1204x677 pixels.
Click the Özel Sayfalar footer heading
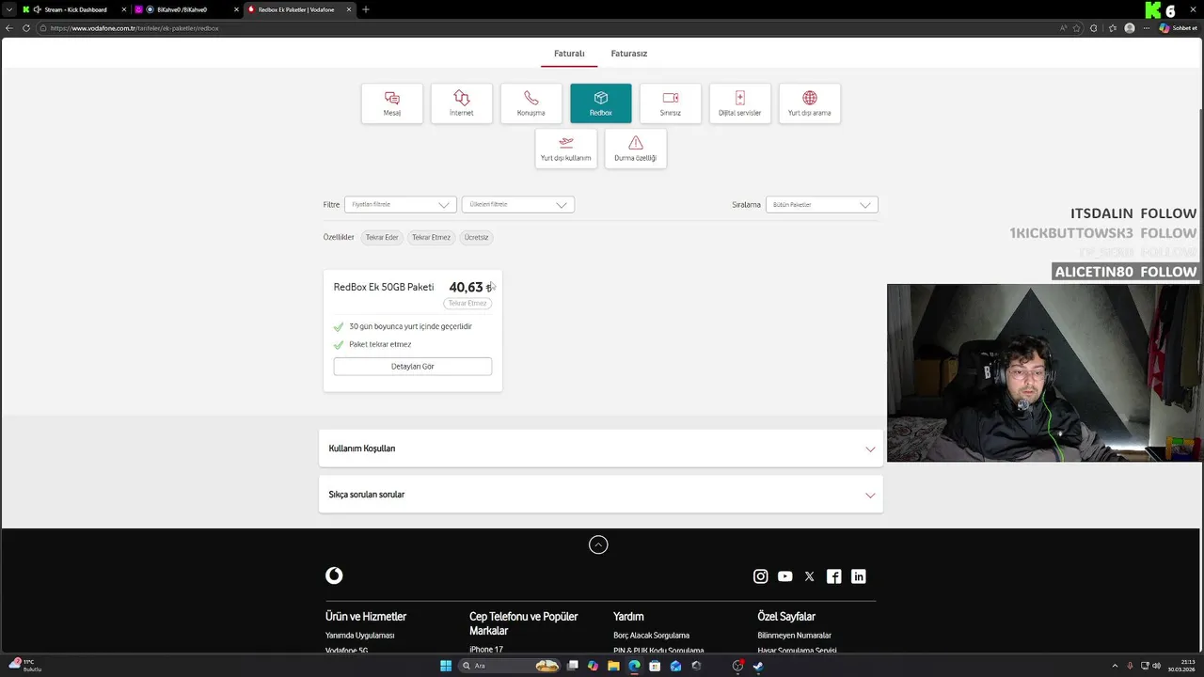pyautogui.click(x=786, y=617)
